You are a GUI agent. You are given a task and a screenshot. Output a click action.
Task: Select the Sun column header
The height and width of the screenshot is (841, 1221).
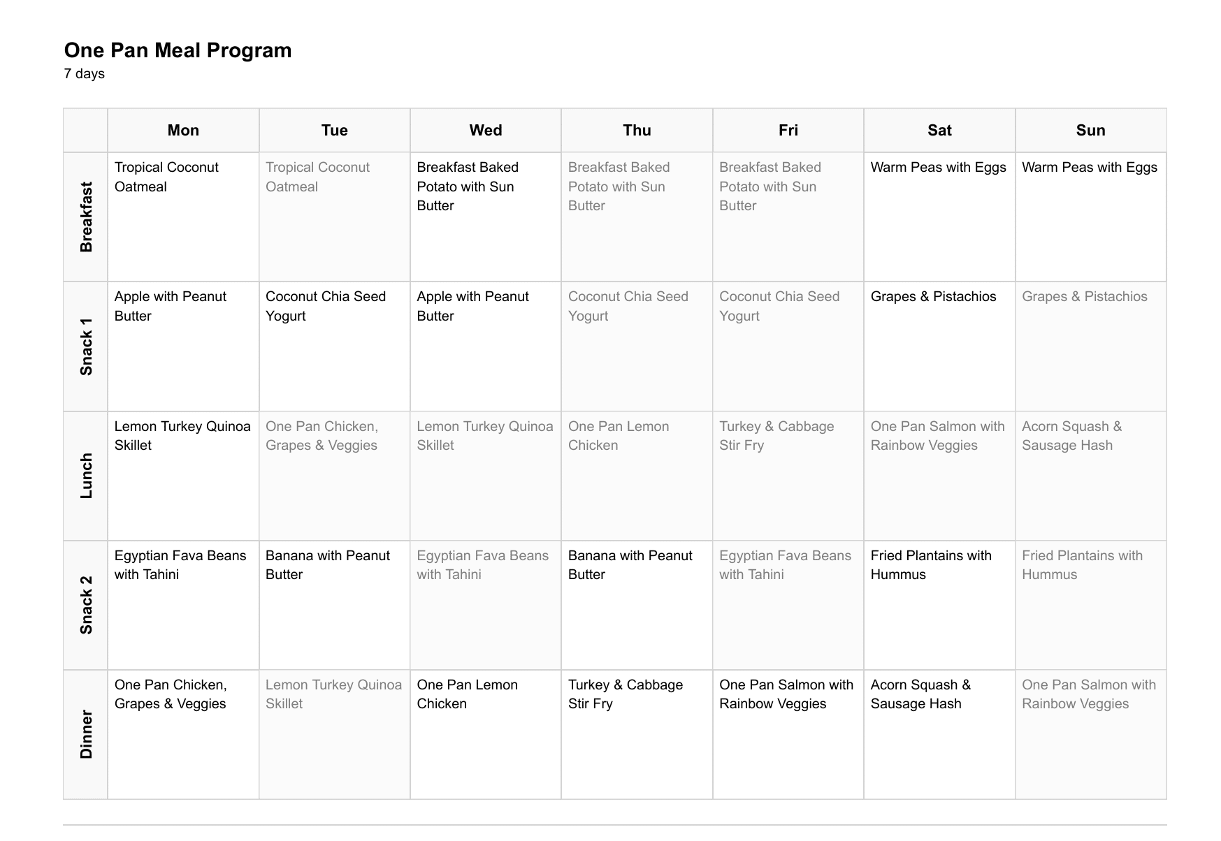coord(1090,131)
